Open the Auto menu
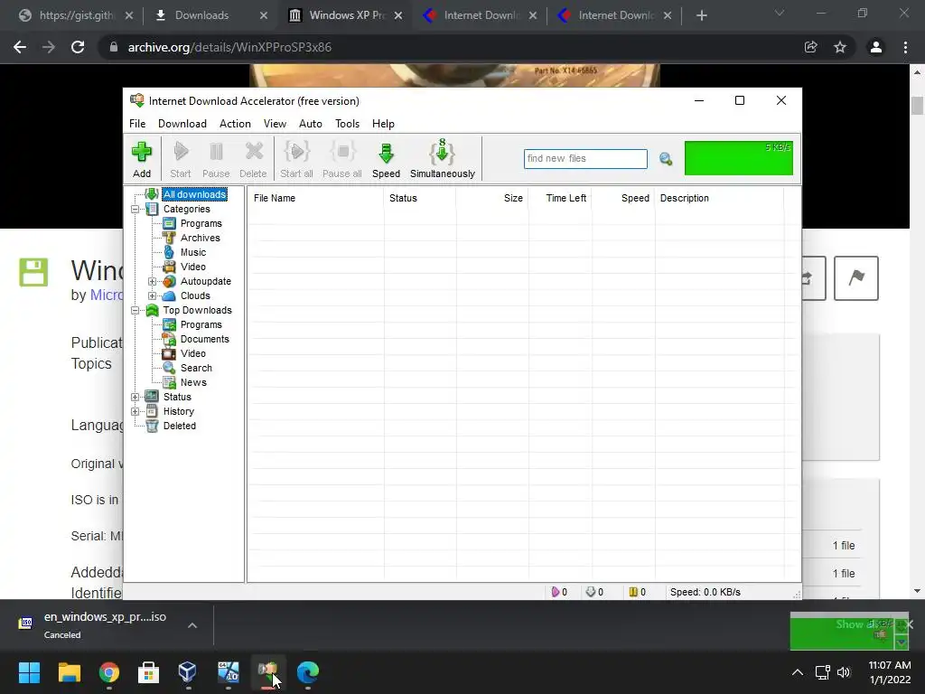Viewport: 925px width, 694px height. tap(311, 124)
